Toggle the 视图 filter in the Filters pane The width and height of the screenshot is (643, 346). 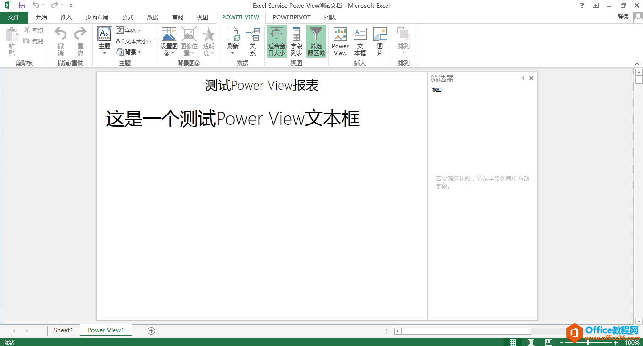point(437,90)
